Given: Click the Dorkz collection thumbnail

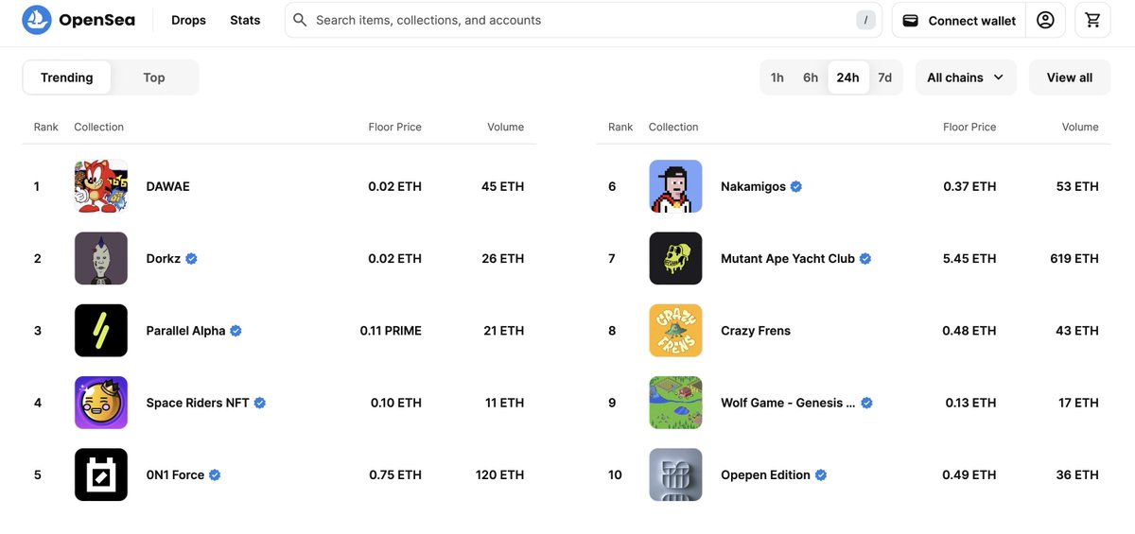Looking at the screenshot, I should click(101, 258).
